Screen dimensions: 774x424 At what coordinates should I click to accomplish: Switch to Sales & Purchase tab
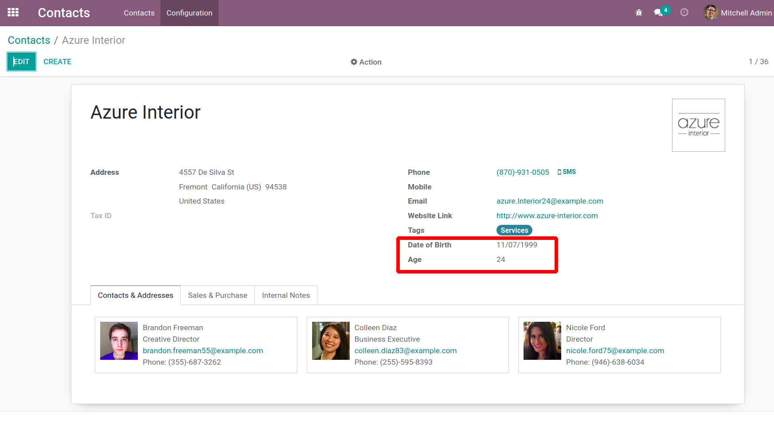[x=218, y=295]
